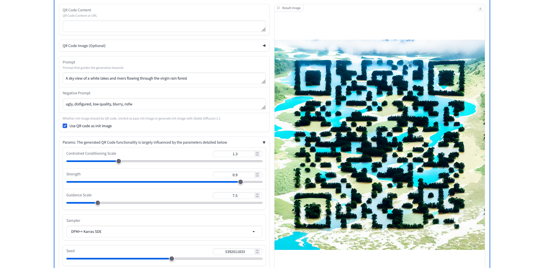Click the Strength value number box
Screen dimensions: 544x268
(237, 175)
